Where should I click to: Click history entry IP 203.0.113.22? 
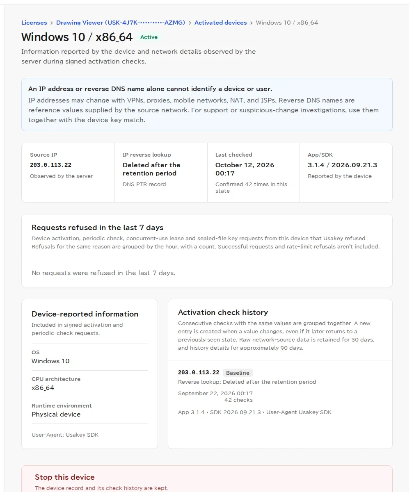199,372
